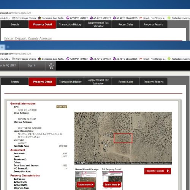
Task: Click Assessment section heading
Action: tap(18, 150)
